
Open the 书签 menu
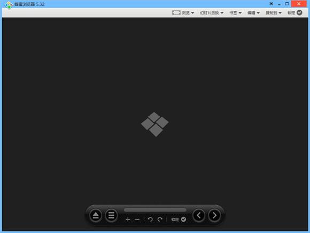pos(235,13)
